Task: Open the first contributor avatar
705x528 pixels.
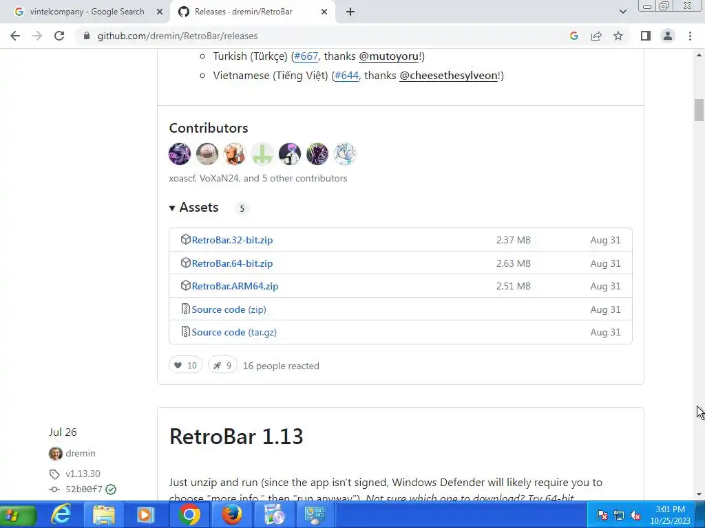Action: (x=180, y=154)
